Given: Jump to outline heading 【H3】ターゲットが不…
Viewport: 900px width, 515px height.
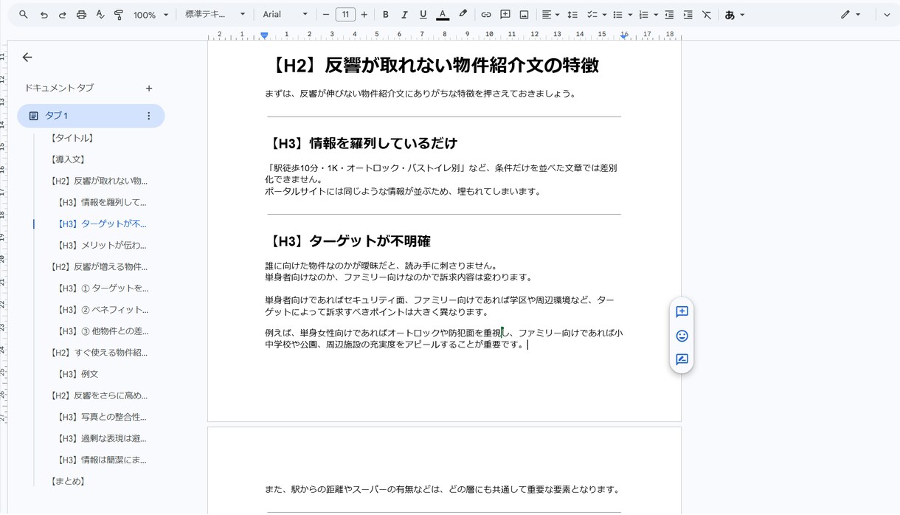Looking at the screenshot, I should [x=102, y=224].
